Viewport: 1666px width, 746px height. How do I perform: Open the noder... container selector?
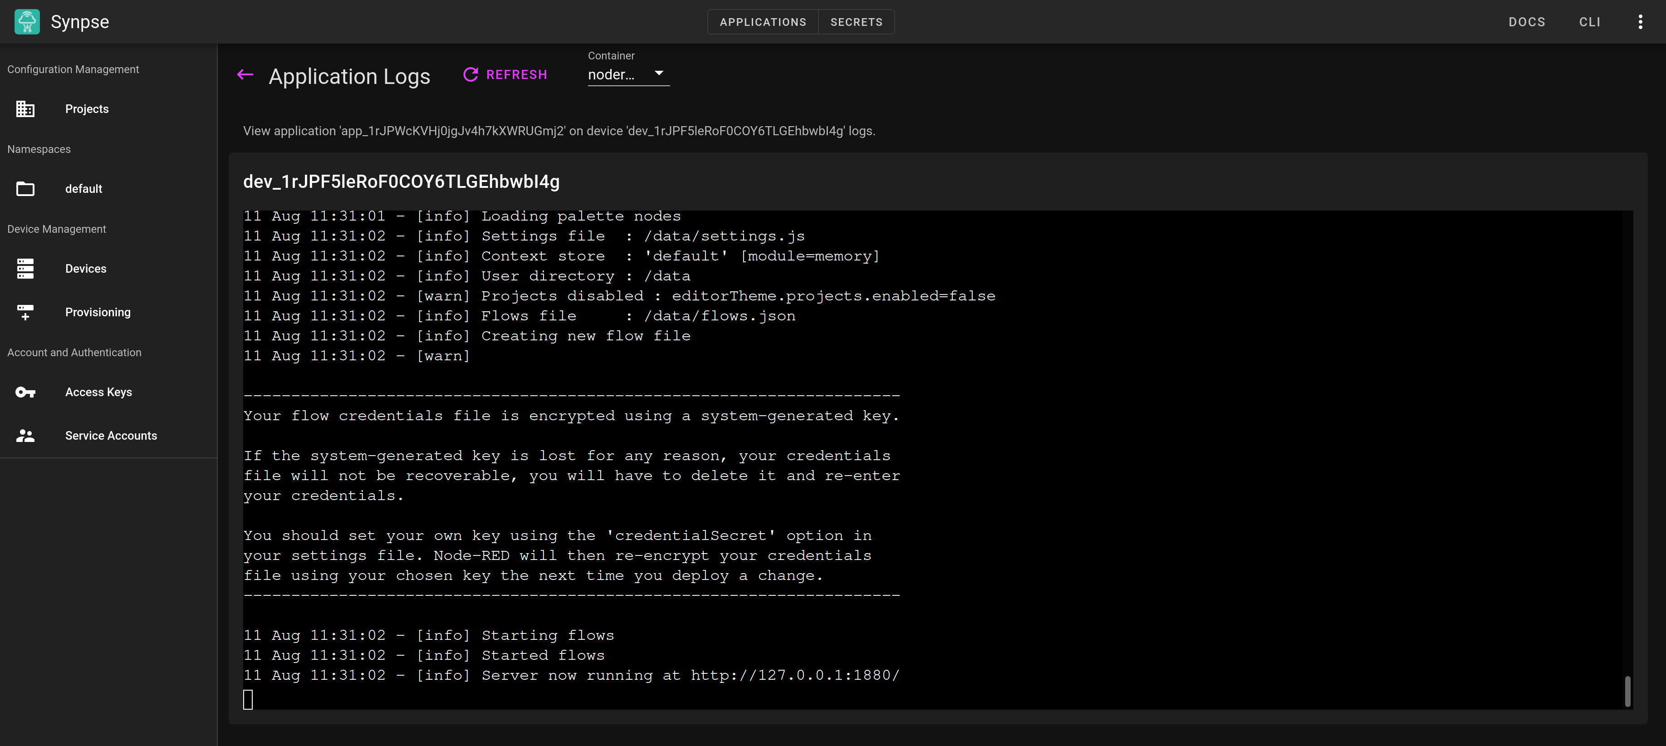(x=611, y=74)
